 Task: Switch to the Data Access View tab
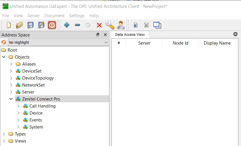(x=130, y=35)
